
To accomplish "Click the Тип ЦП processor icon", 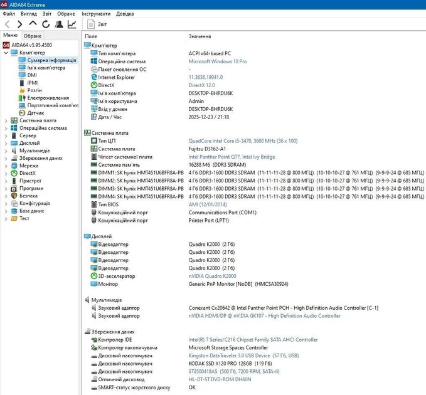I will [93, 140].
